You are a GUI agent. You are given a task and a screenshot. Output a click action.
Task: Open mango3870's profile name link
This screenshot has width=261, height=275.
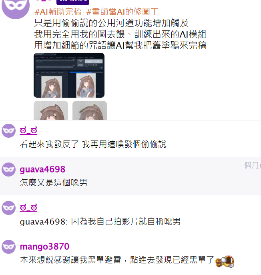(44, 247)
